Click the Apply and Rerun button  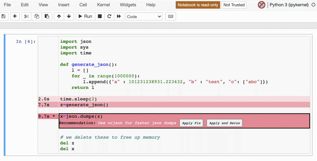225,123
